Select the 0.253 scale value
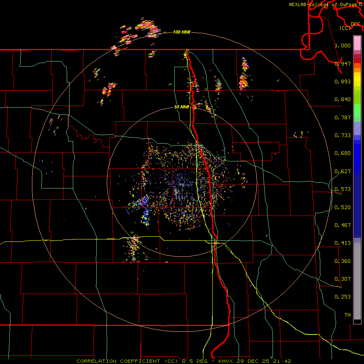This screenshot has height=364, width=364. (x=343, y=297)
